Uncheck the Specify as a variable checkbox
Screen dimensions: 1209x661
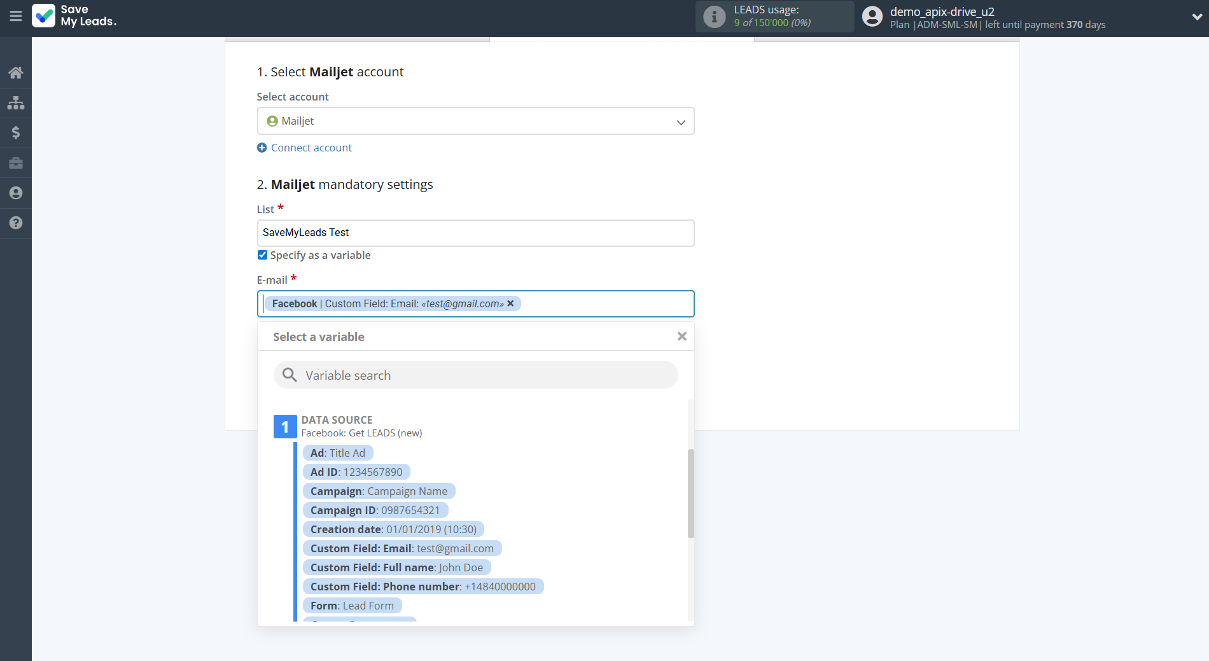262,254
